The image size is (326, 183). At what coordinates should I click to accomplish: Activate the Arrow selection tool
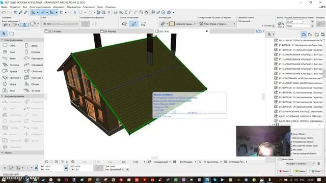[4, 34]
